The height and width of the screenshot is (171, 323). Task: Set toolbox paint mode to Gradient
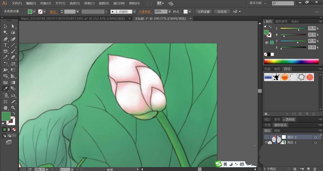click(x=9, y=130)
